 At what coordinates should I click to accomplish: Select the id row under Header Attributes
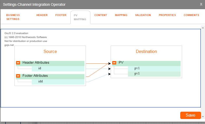(x=58, y=68)
